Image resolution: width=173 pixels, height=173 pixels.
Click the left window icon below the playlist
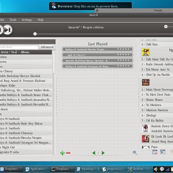[155, 152]
